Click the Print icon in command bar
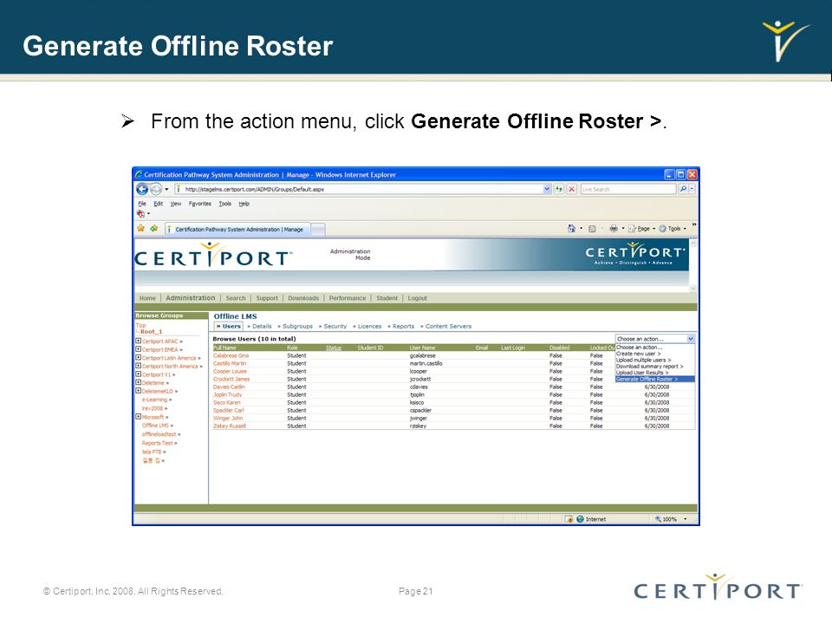This screenshot has width=832, height=624. 614,229
